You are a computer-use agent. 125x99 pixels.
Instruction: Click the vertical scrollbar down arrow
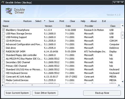point(123,82)
